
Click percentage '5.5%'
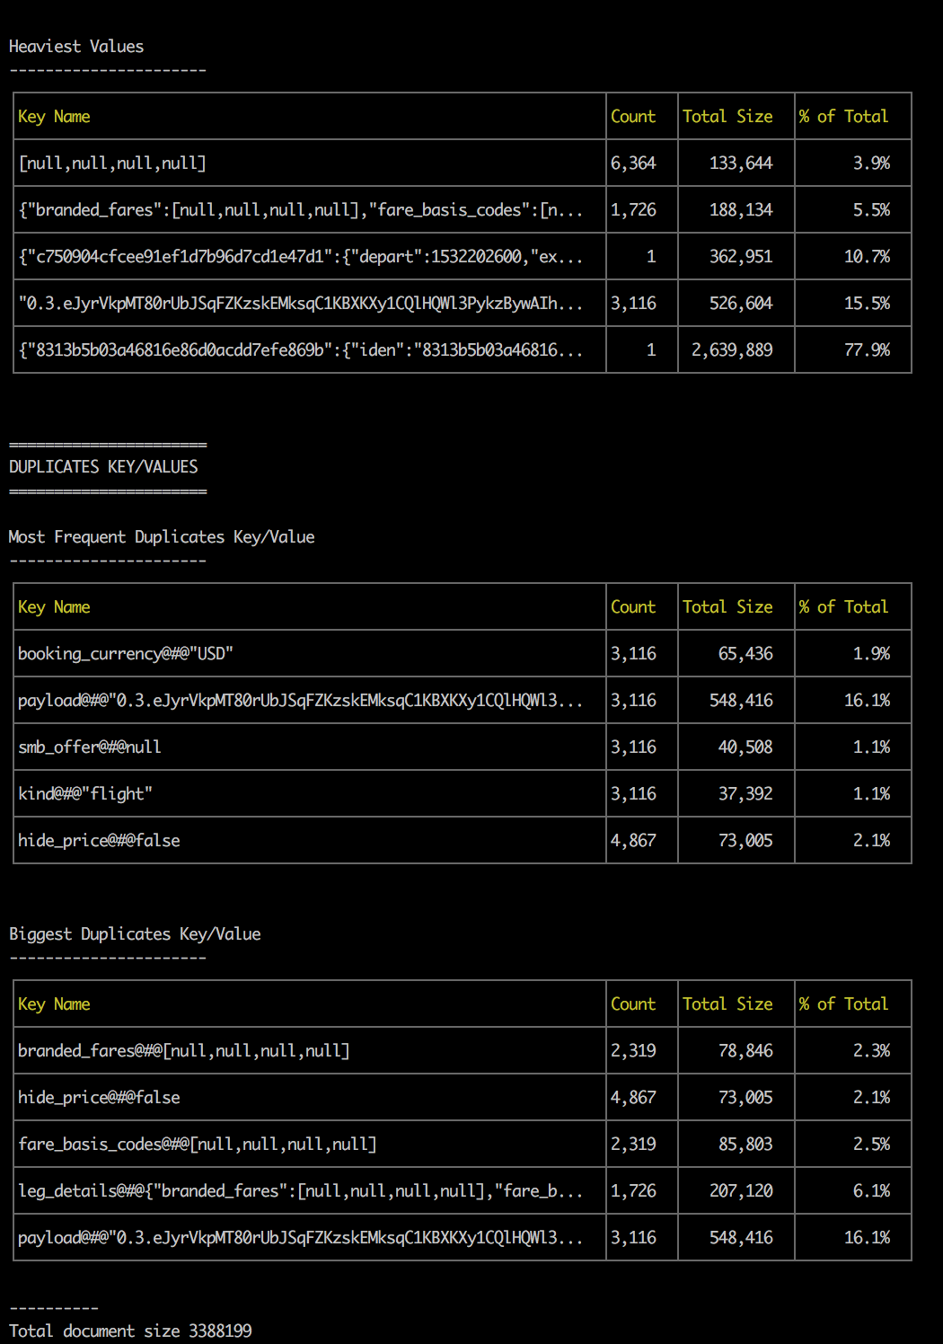pyautogui.click(x=871, y=210)
